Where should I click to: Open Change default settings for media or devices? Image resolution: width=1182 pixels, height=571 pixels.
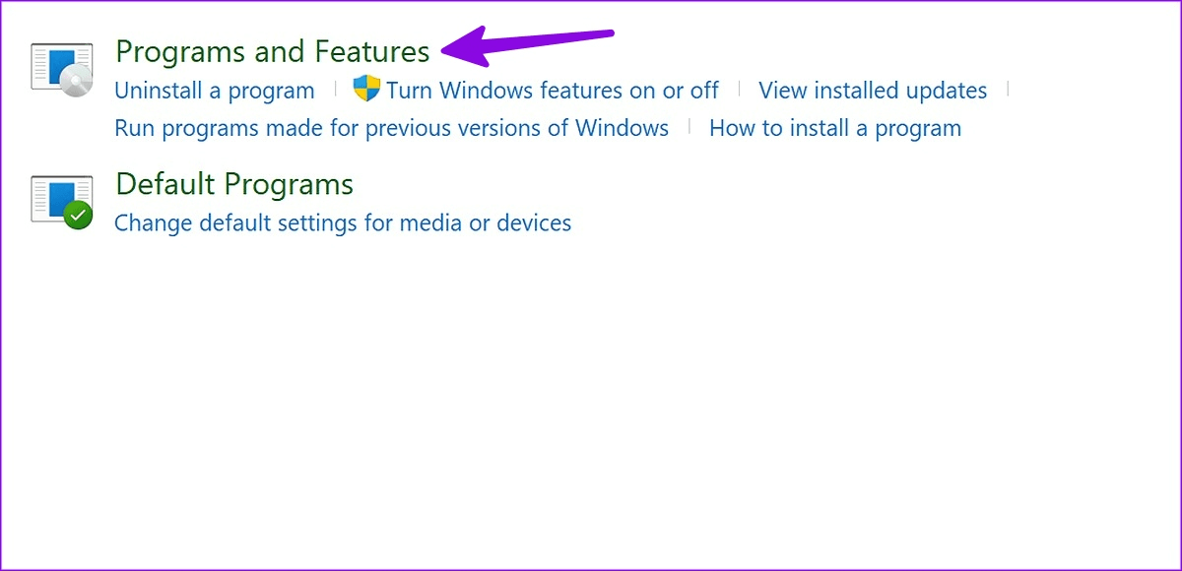pos(342,222)
